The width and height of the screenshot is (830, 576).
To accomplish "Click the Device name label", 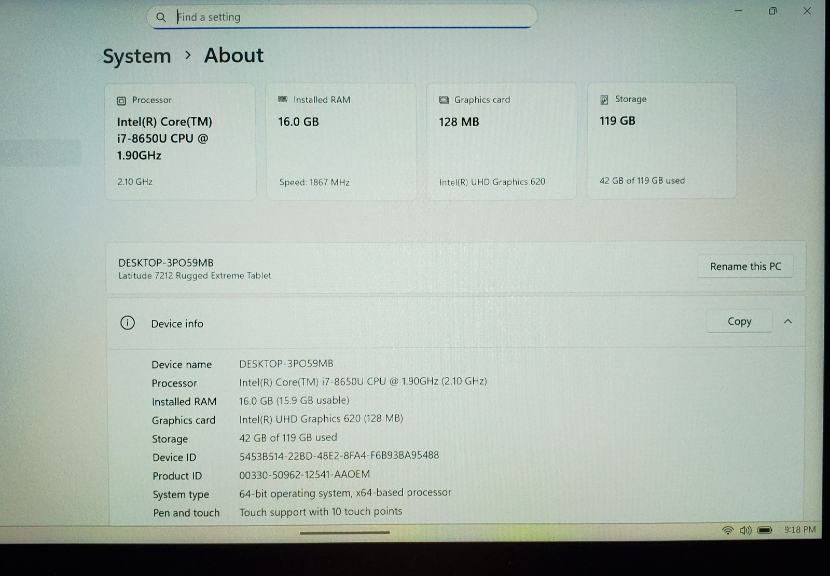I will point(182,365).
